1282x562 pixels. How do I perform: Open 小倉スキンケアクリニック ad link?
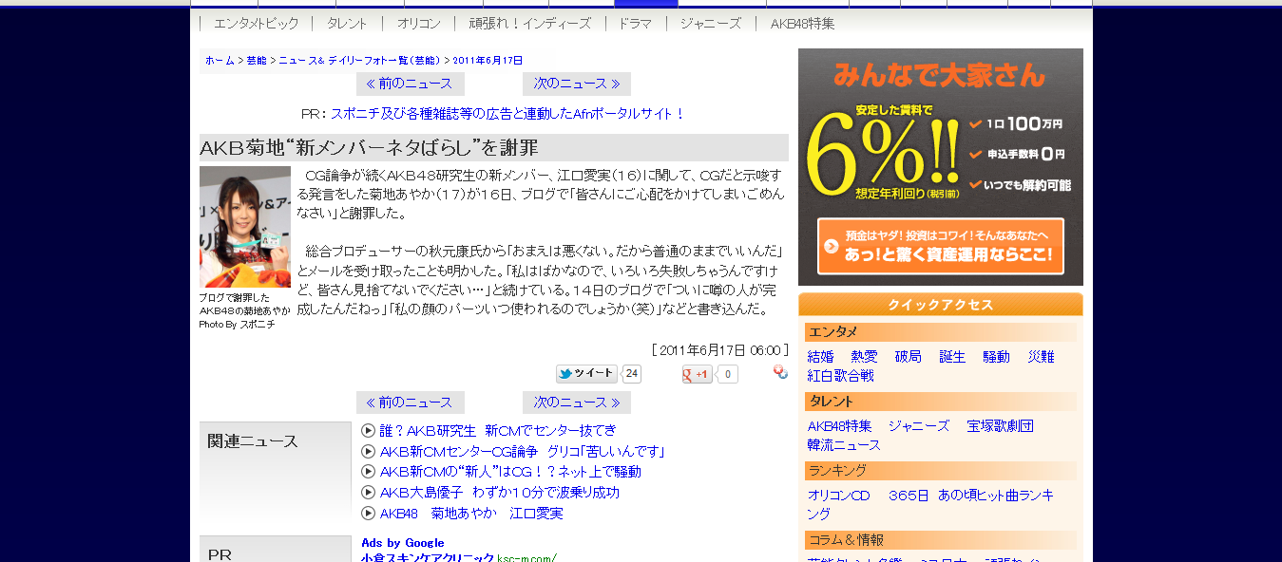428,557
